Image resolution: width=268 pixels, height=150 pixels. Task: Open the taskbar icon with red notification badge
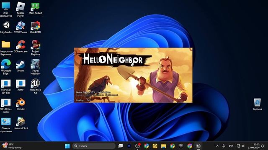(138, 146)
